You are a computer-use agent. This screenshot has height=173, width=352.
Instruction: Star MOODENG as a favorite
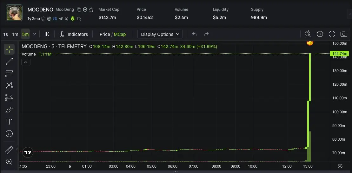[91, 10]
